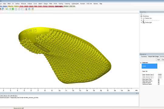Open the Create Unit Graph tab

tap(153, 57)
